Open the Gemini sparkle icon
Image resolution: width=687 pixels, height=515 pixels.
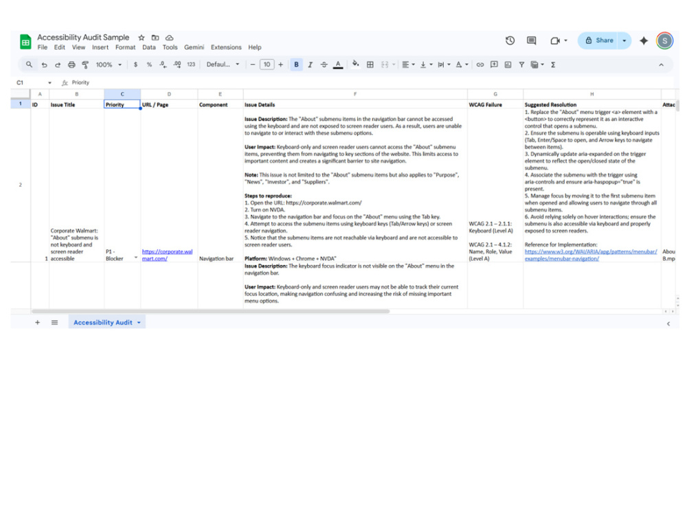coord(644,41)
